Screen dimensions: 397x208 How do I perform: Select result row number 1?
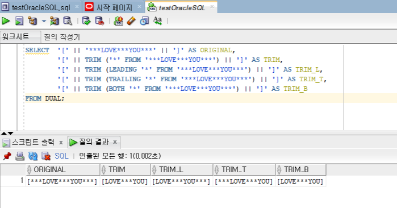point(22,181)
